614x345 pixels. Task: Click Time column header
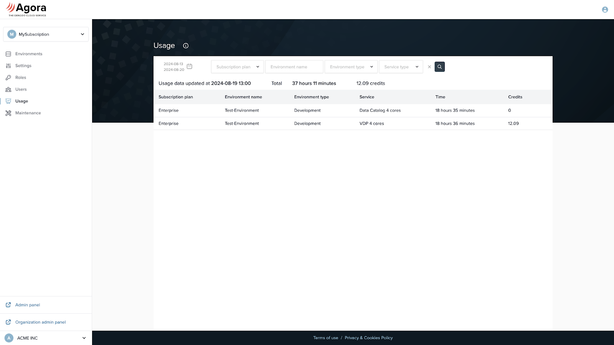coord(440,97)
